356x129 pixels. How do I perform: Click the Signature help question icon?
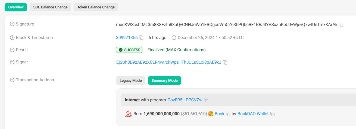(12, 24)
